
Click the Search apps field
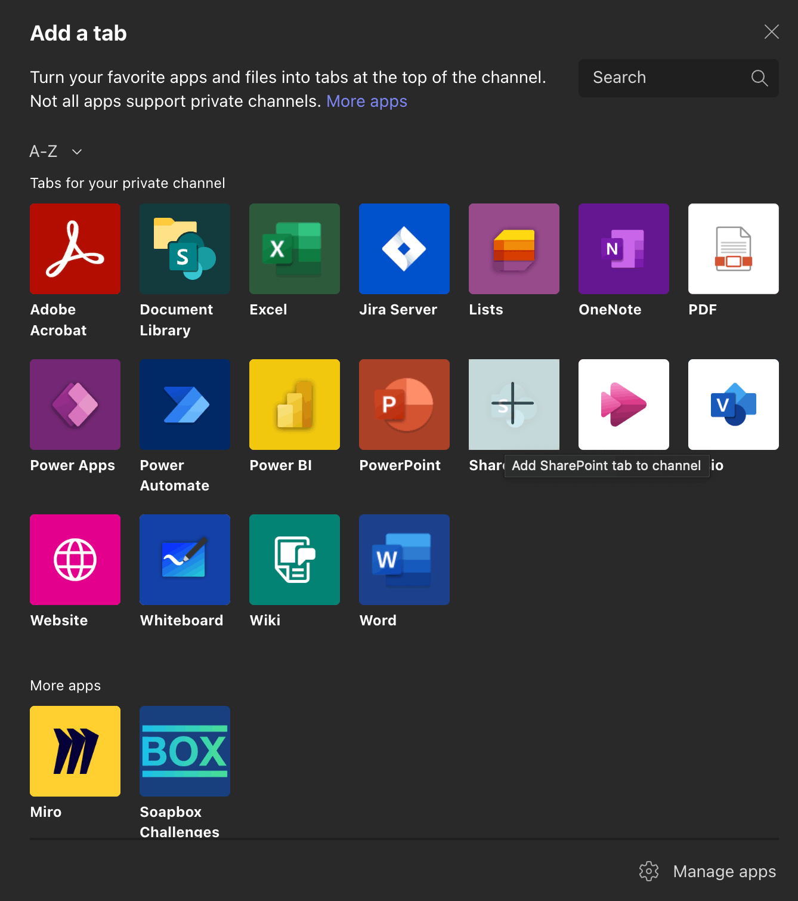click(679, 78)
